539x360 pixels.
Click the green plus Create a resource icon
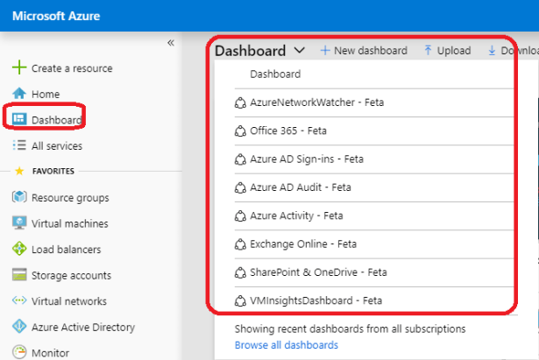[x=19, y=67]
